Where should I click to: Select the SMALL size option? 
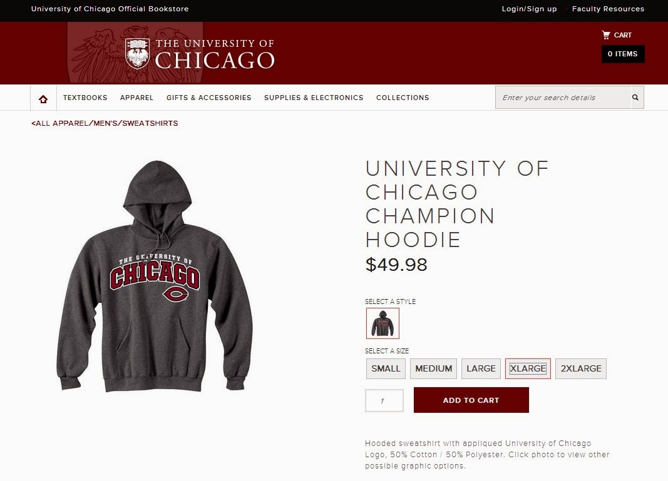386,368
